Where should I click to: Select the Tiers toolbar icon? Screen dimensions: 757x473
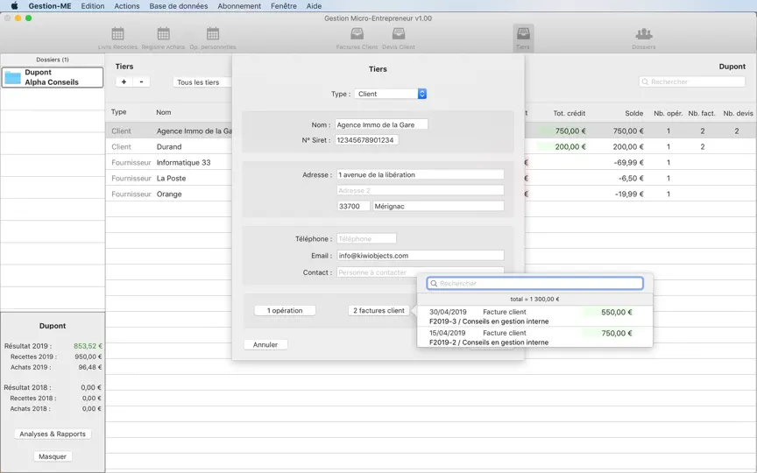point(523,39)
